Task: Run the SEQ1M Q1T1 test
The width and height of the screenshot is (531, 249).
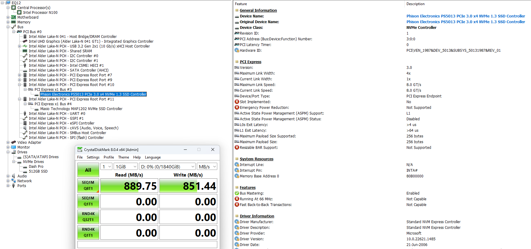Action: tap(88, 201)
